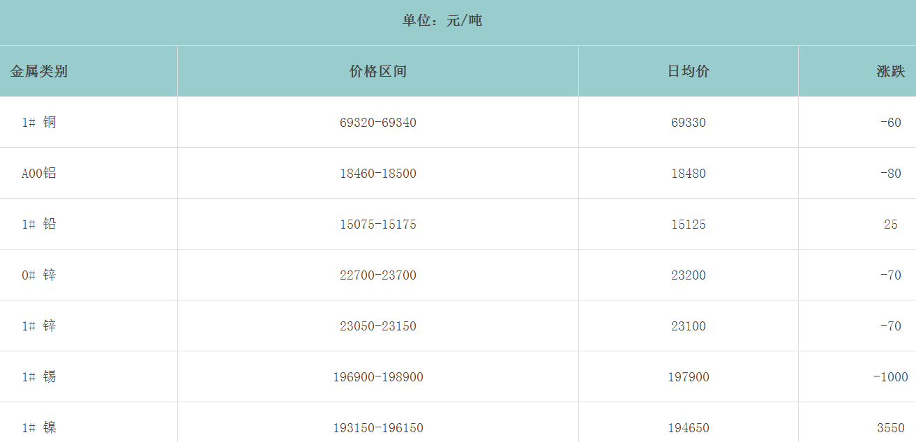Click the 1# 铅 metal name
Screen dimensions: 916x442
(x=39, y=224)
